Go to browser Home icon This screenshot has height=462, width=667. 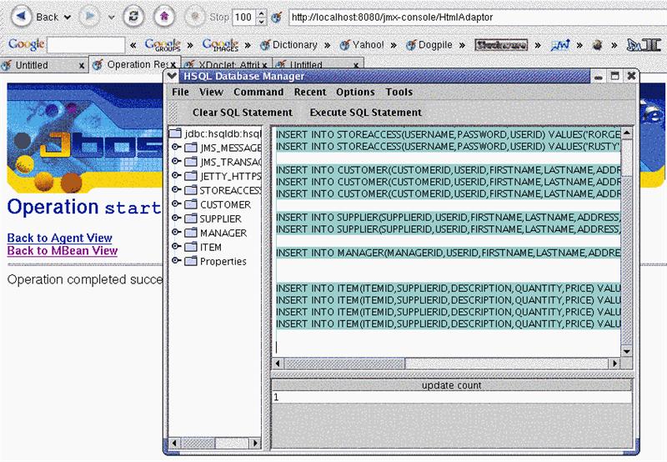pyautogui.click(x=163, y=17)
